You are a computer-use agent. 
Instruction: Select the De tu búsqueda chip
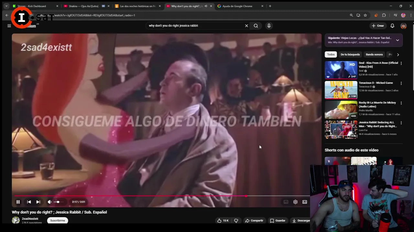point(350,54)
